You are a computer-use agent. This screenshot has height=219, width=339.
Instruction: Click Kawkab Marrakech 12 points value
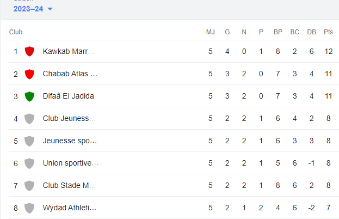[328, 51]
